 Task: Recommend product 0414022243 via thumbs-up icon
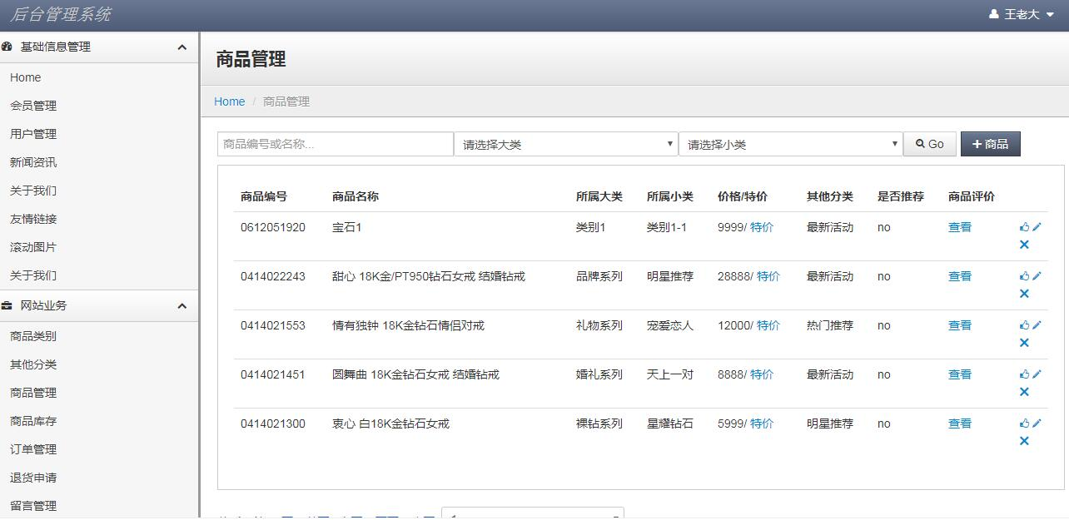[1024, 275]
